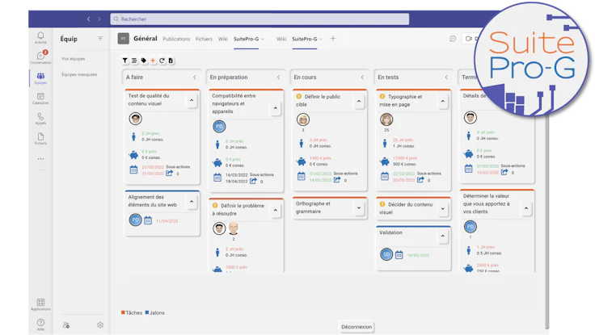Collapse the Définir le public cible card
This screenshot has width=595, height=335.
[359, 101]
